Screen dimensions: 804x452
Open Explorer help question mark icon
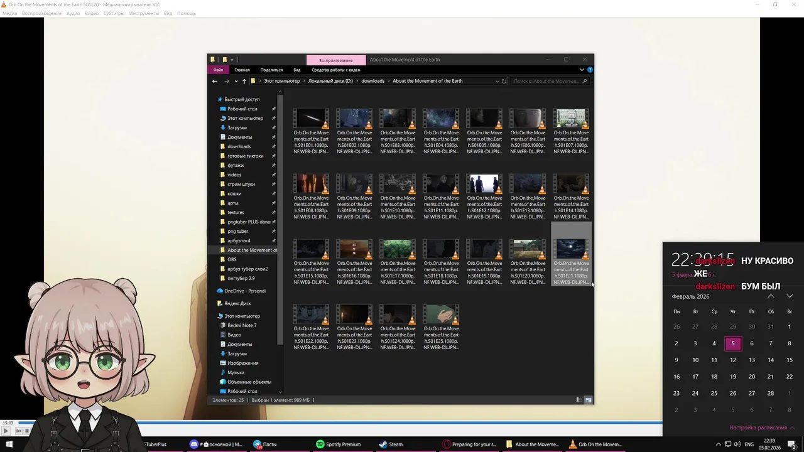point(589,70)
